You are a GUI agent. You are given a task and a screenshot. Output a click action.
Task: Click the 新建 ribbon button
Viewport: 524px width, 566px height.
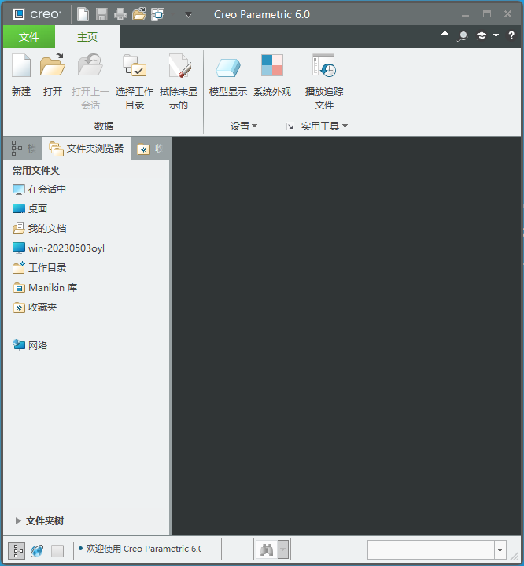(21, 75)
